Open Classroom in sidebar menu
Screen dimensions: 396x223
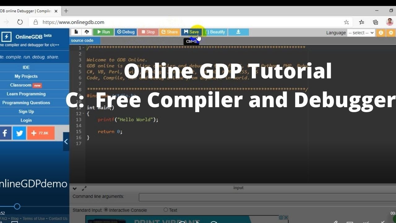[x=26, y=85]
